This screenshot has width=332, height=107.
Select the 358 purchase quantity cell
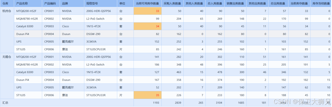point(172,80)
